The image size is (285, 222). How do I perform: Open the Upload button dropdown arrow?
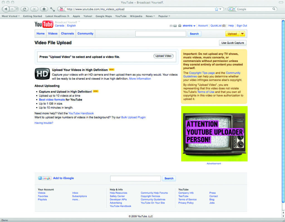(242, 34)
